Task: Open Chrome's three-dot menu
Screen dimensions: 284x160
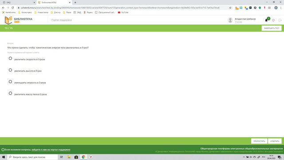Action: [x=281, y=8]
